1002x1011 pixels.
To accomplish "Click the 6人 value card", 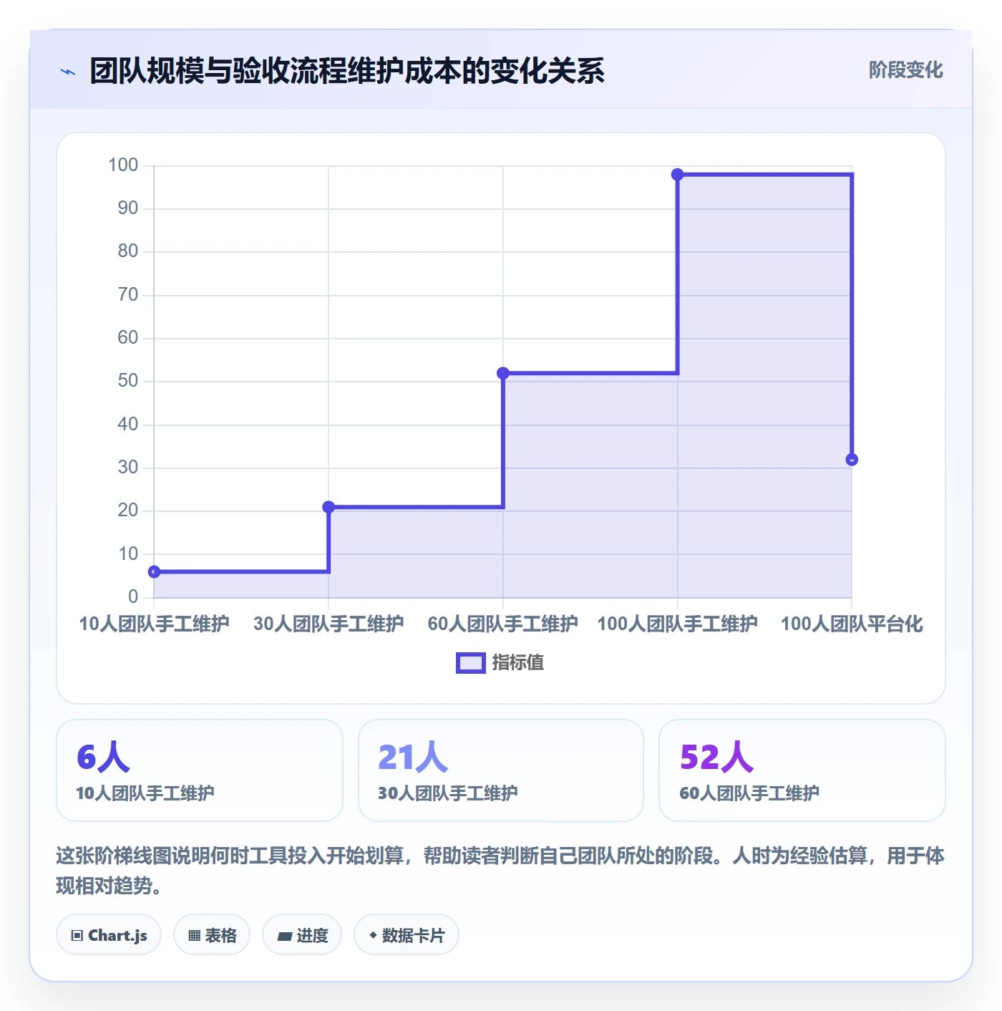I will (x=200, y=770).
